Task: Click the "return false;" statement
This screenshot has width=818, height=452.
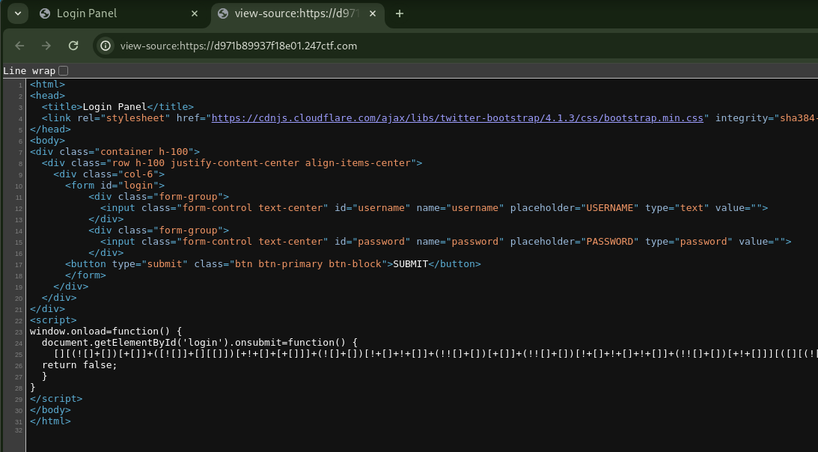Action: click(x=79, y=365)
